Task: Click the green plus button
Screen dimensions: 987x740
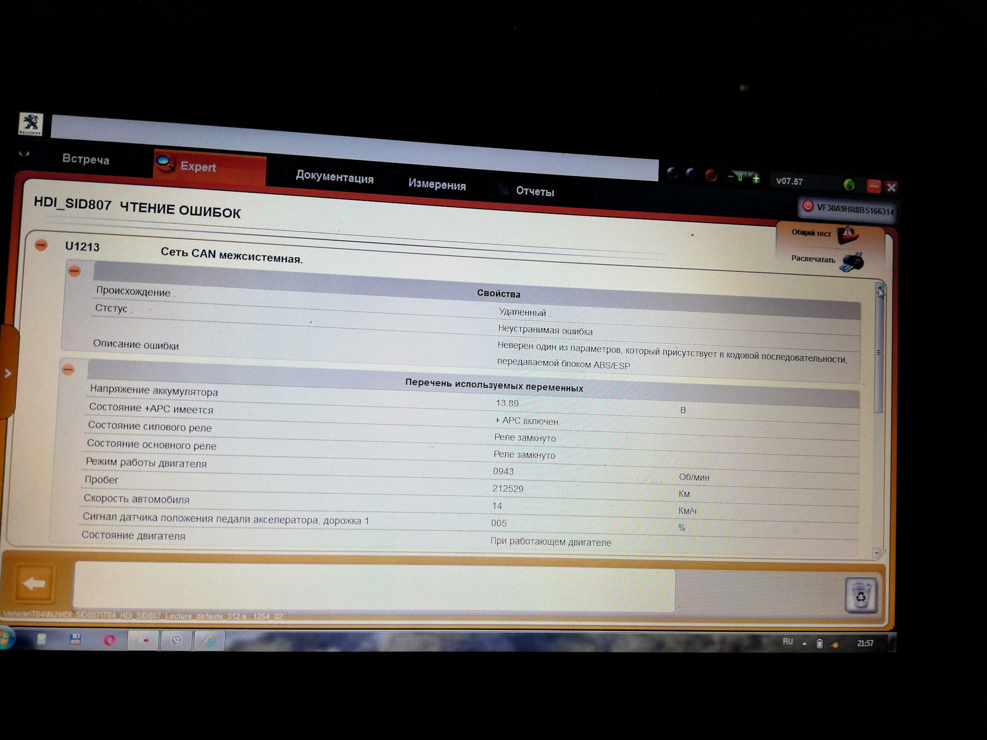Action: point(756,179)
